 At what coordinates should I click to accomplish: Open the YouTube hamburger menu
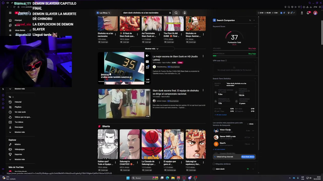tap(10, 13)
